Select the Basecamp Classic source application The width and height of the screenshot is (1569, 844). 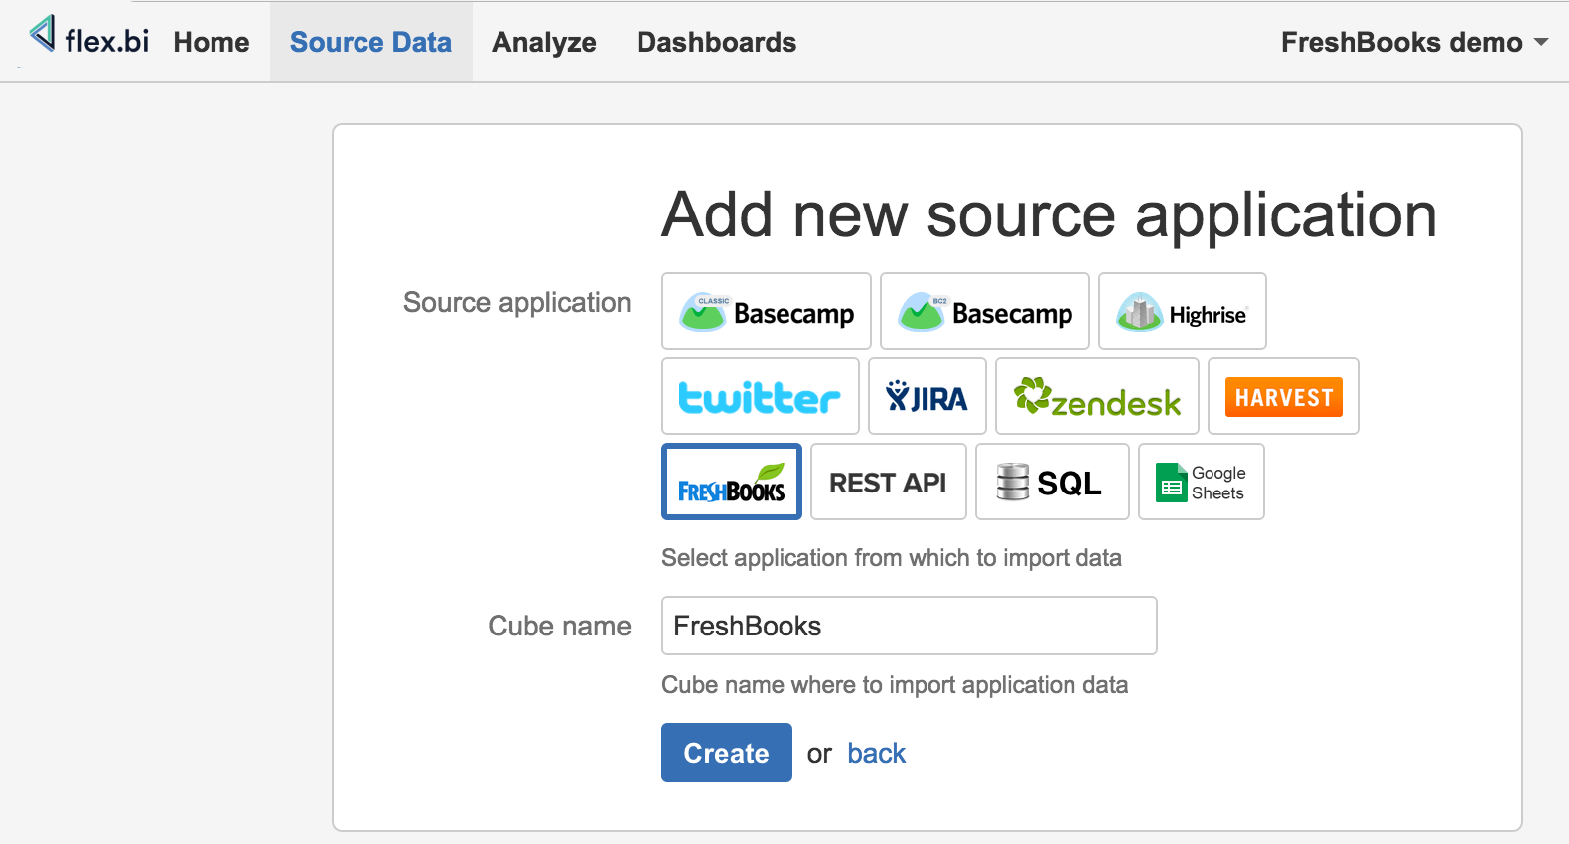click(x=766, y=312)
